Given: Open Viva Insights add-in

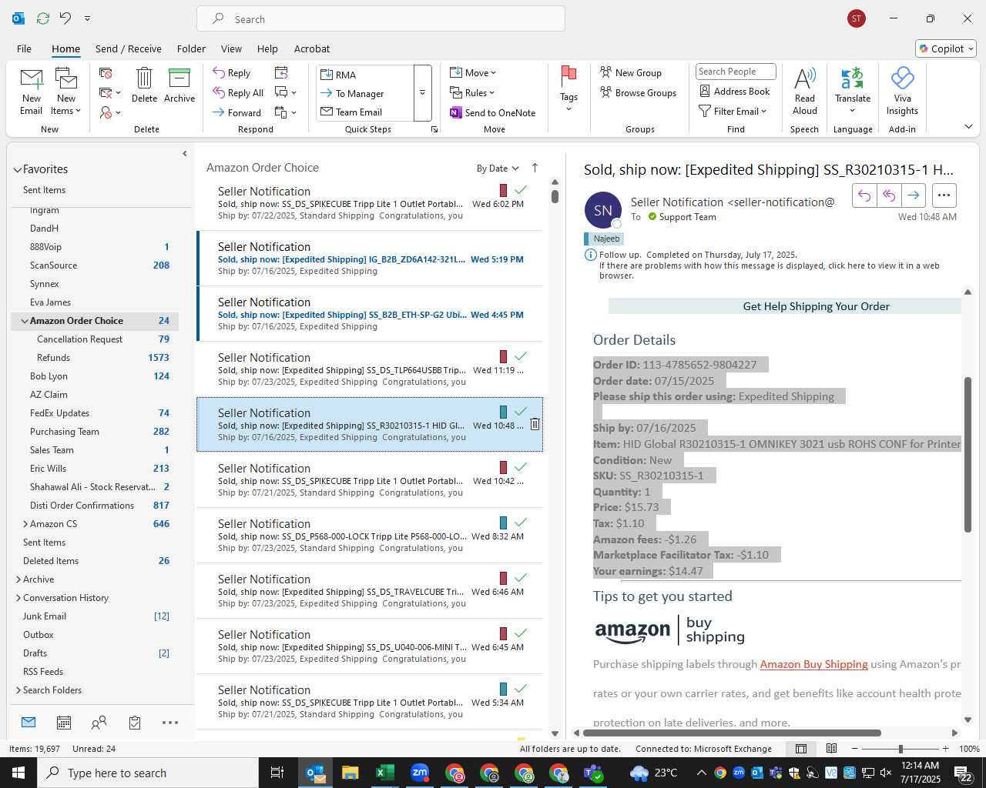Looking at the screenshot, I should pyautogui.click(x=902, y=91).
